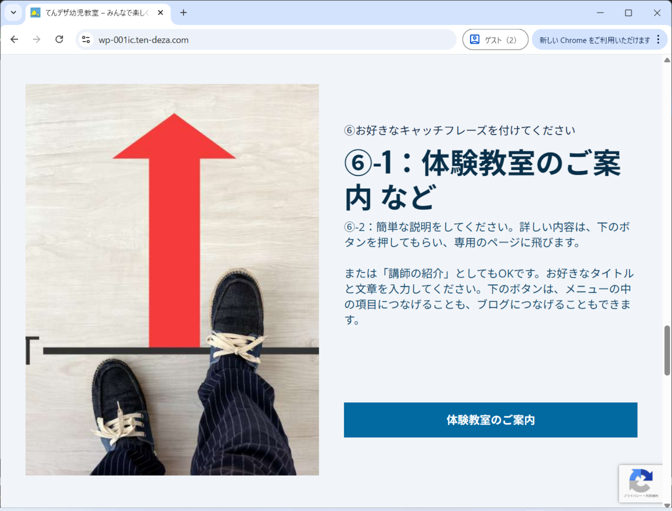Open the tab search dropdown chevron
The width and height of the screenshot is (672, 511).
[x=14, y=13]
